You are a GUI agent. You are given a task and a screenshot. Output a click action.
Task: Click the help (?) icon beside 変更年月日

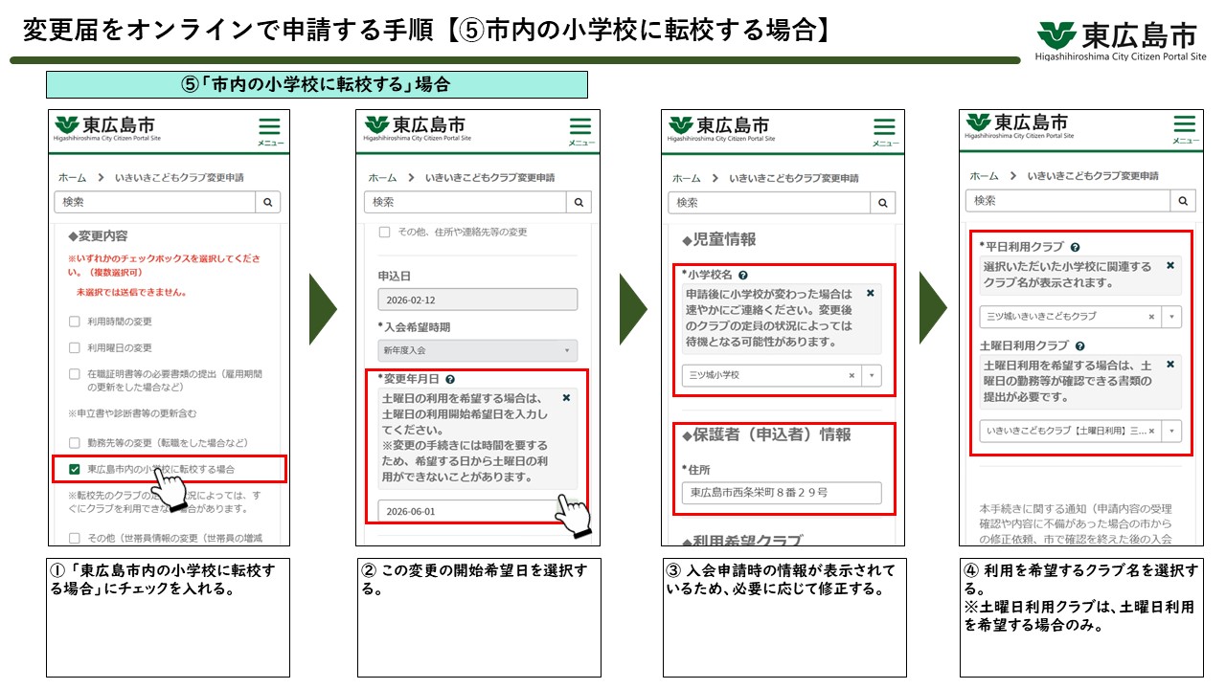pyautogui.click(x=451, y=377)
